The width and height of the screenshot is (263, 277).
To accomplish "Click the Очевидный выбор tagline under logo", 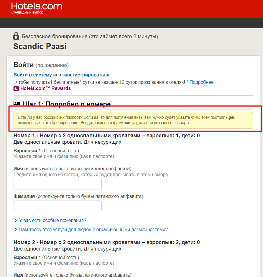I will [x=27, y=12].
